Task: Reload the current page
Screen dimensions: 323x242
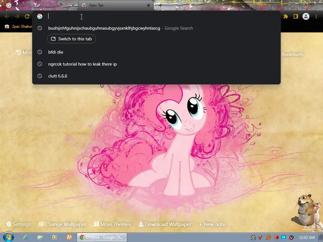Action: point(27,16)
